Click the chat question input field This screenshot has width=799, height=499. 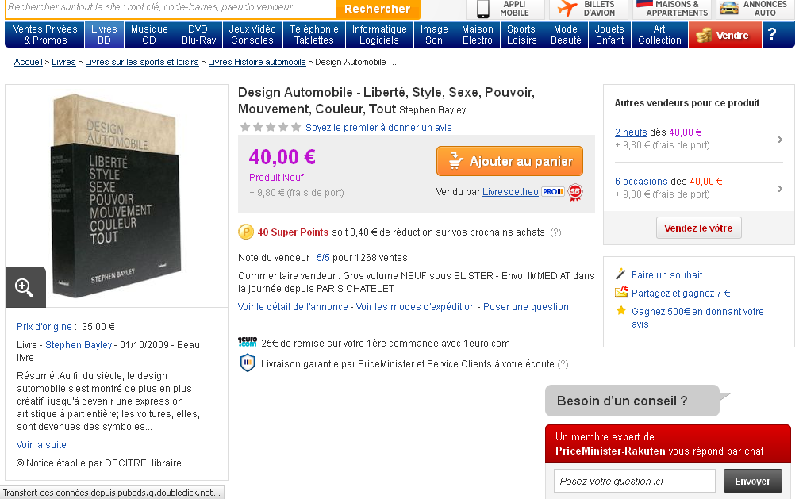[x=635, y=481]
